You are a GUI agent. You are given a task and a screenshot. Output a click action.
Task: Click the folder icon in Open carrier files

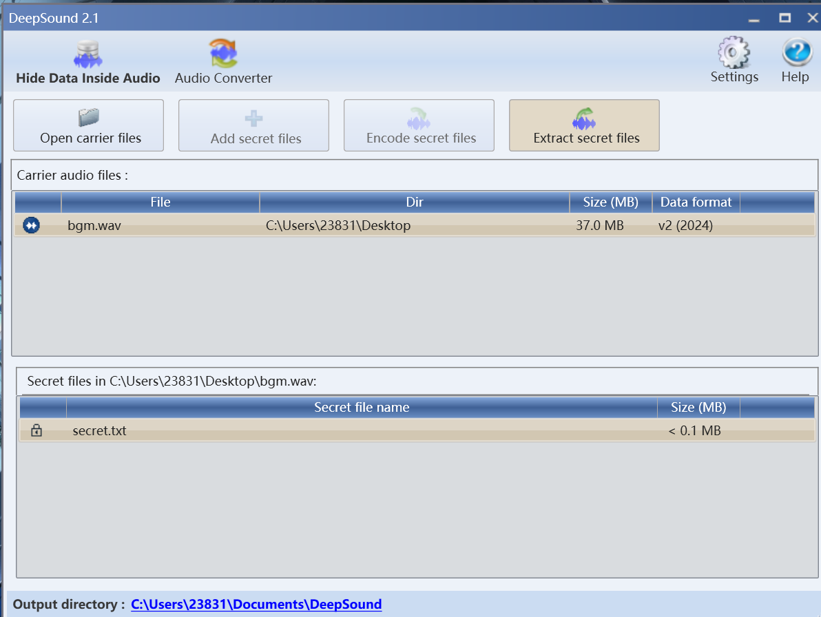coord(88,117)
